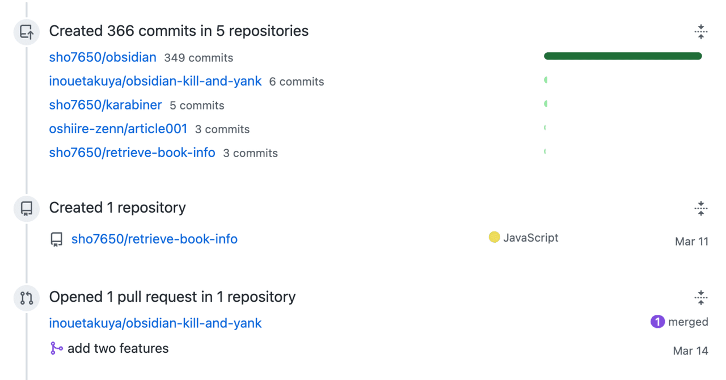Click the repo icon beside retrieve-book-info
The height and width of the screenshot is (380, 726).
click(x=56, y=239)
